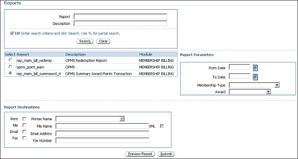This screenshot has height=159, width=298.
Task: Enable the XML output checkbox
Action: [162, 126]
